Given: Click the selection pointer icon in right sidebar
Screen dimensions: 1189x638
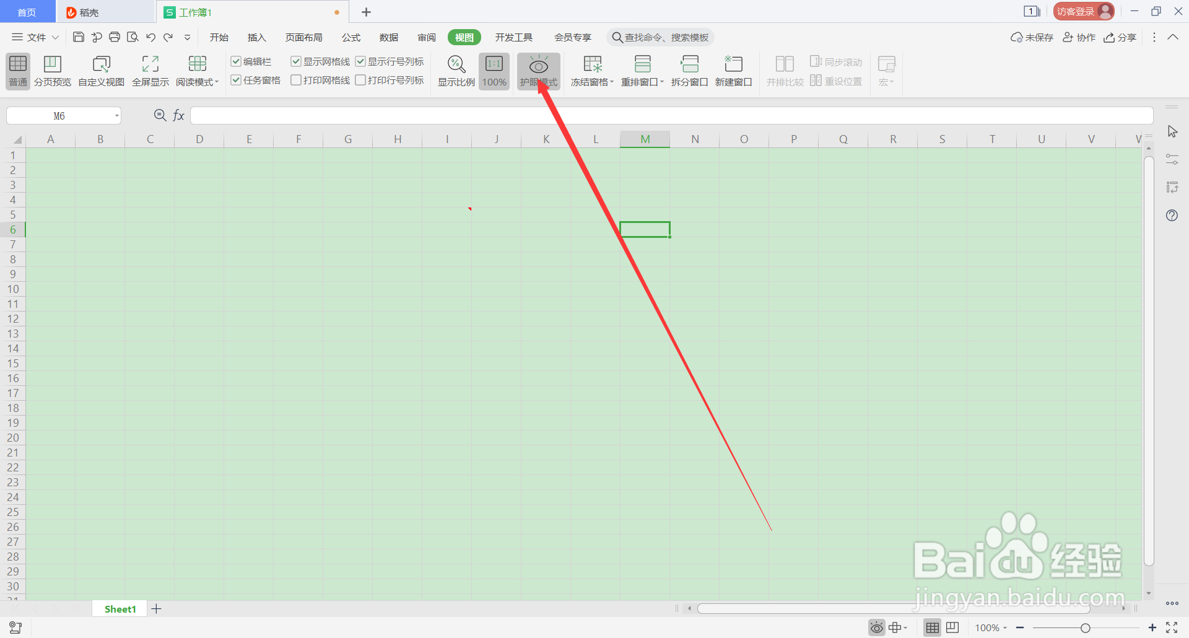Looking at the screenshot, I should click(1172, 132).
